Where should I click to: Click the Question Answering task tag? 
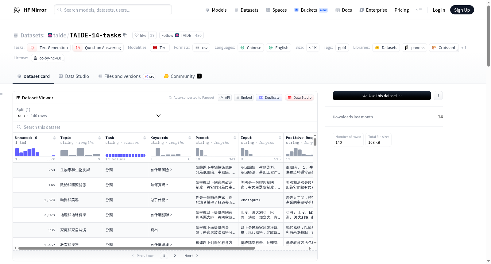pos(98,48)
